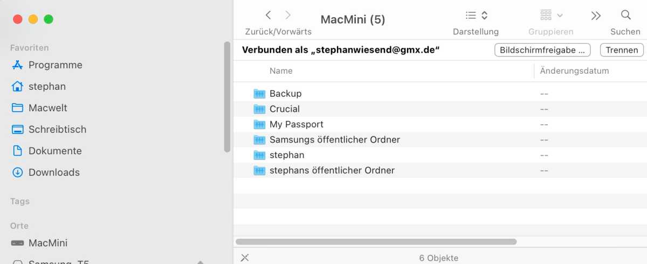The height and width of the screenshot is (264, 647).
Task: Click the horizontal scrollbar of file list
Action: (376, 242)
